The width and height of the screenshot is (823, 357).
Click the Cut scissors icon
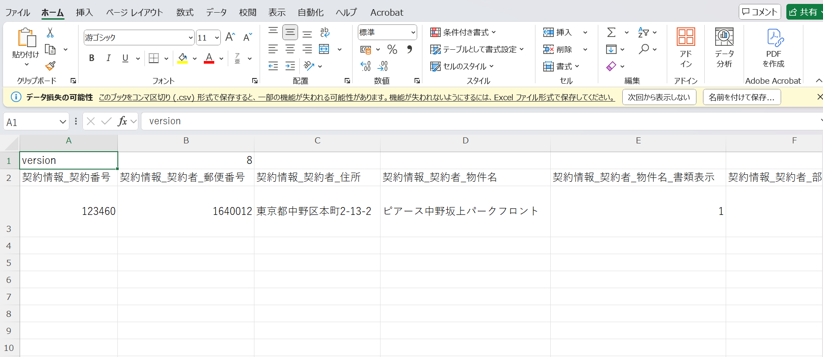[x=50, y=33]
